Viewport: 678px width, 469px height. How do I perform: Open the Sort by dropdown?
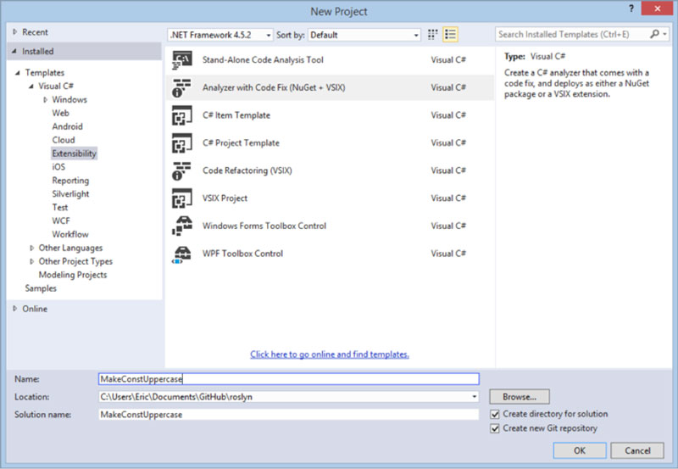point(364,35)
